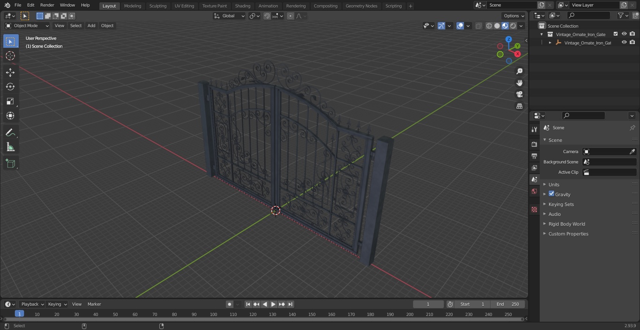Select the Measure tool
The height and width of the screenshot is (330, 640).
[x=10, y=147]
